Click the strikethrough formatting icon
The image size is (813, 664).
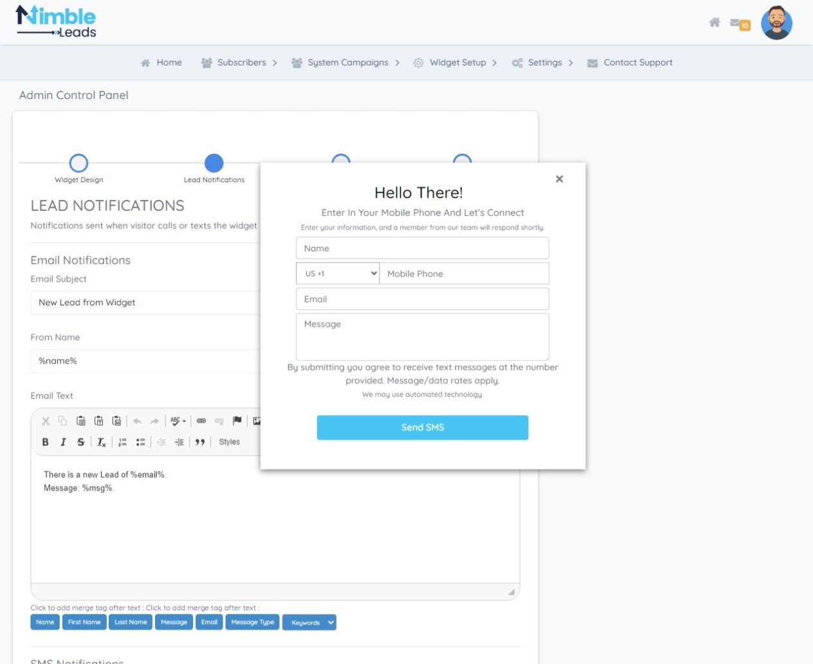tap(80, 442)
